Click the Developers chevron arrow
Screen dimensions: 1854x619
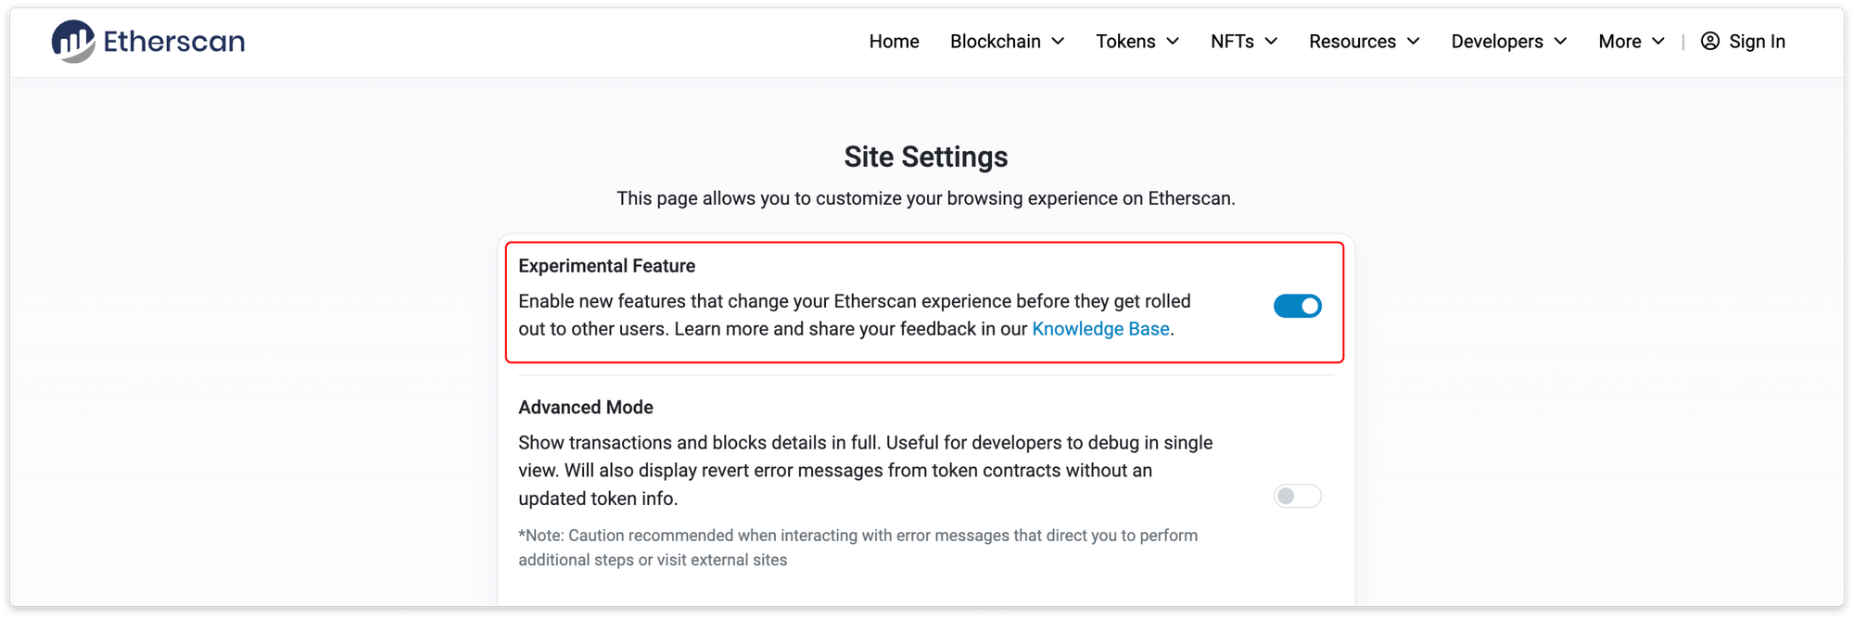1561,42
